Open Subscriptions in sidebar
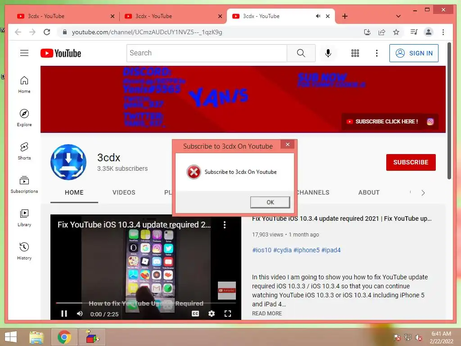This screenshot has height=346, width=461. [x=24, y=184]
